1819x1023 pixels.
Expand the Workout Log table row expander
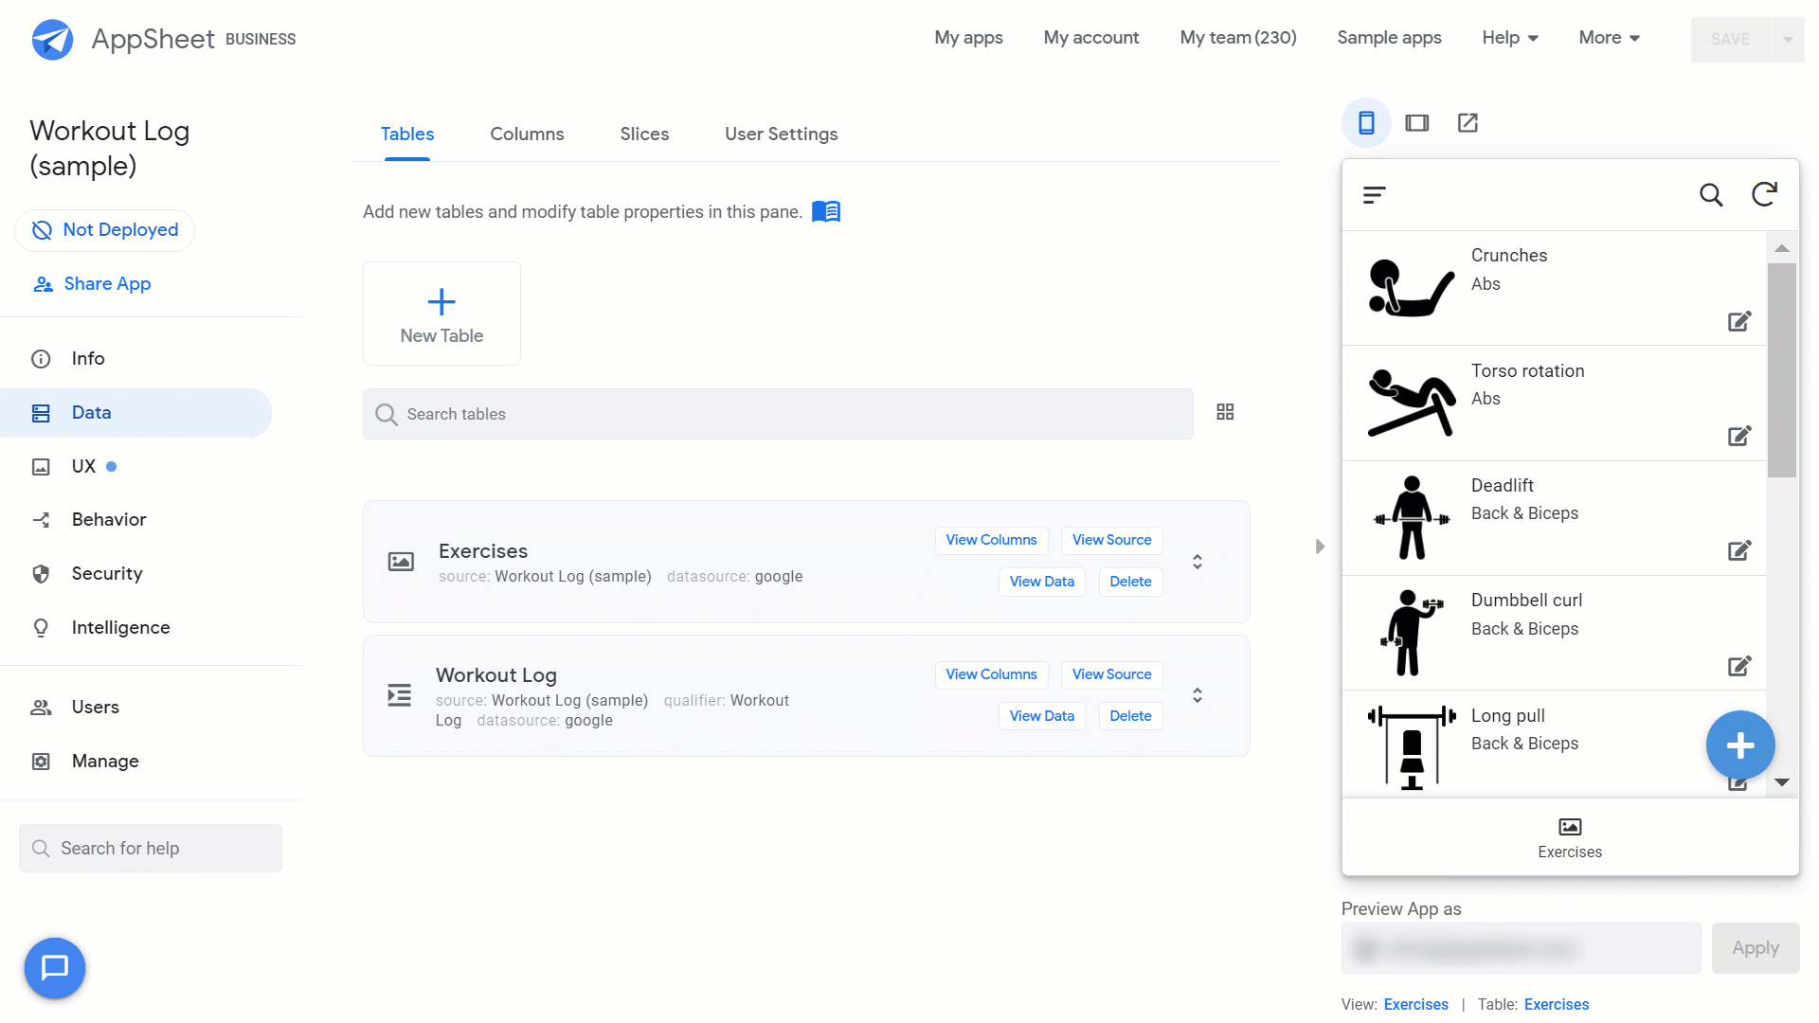[1196, 696]
